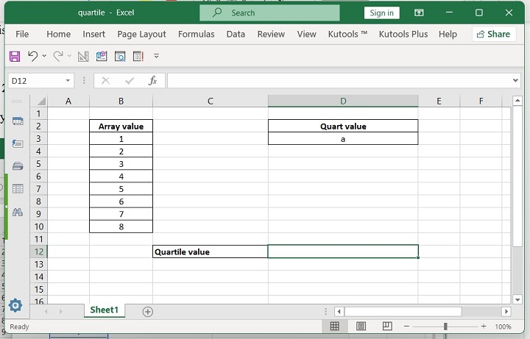Click the binoculars Find icon in Kutools pane
Image resolution: width=530 pixels, height=339 pixels.
pos(18,212)
